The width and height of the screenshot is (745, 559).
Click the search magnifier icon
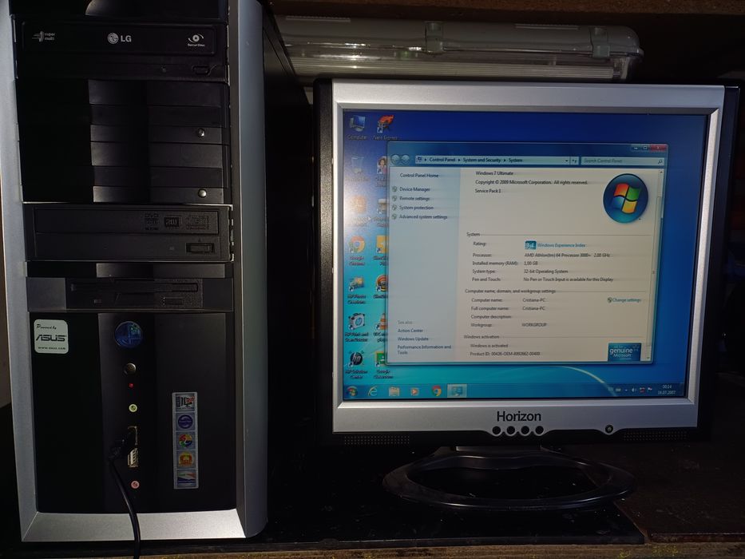(x=660, y=162)
